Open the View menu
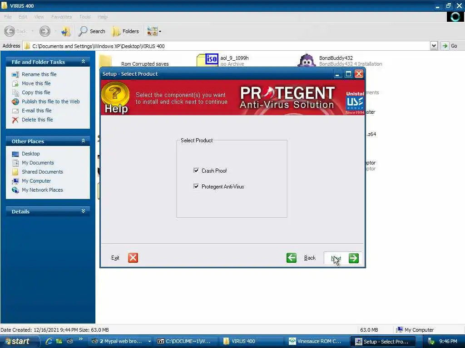This screenshot has height=348, width=465. pyautogui.click(x=39, y=17)
